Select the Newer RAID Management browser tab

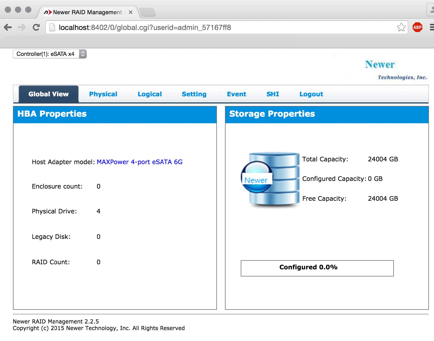tap(86, 12)
